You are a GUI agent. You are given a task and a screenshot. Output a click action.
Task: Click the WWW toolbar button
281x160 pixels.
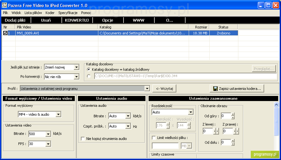[138, 20]
